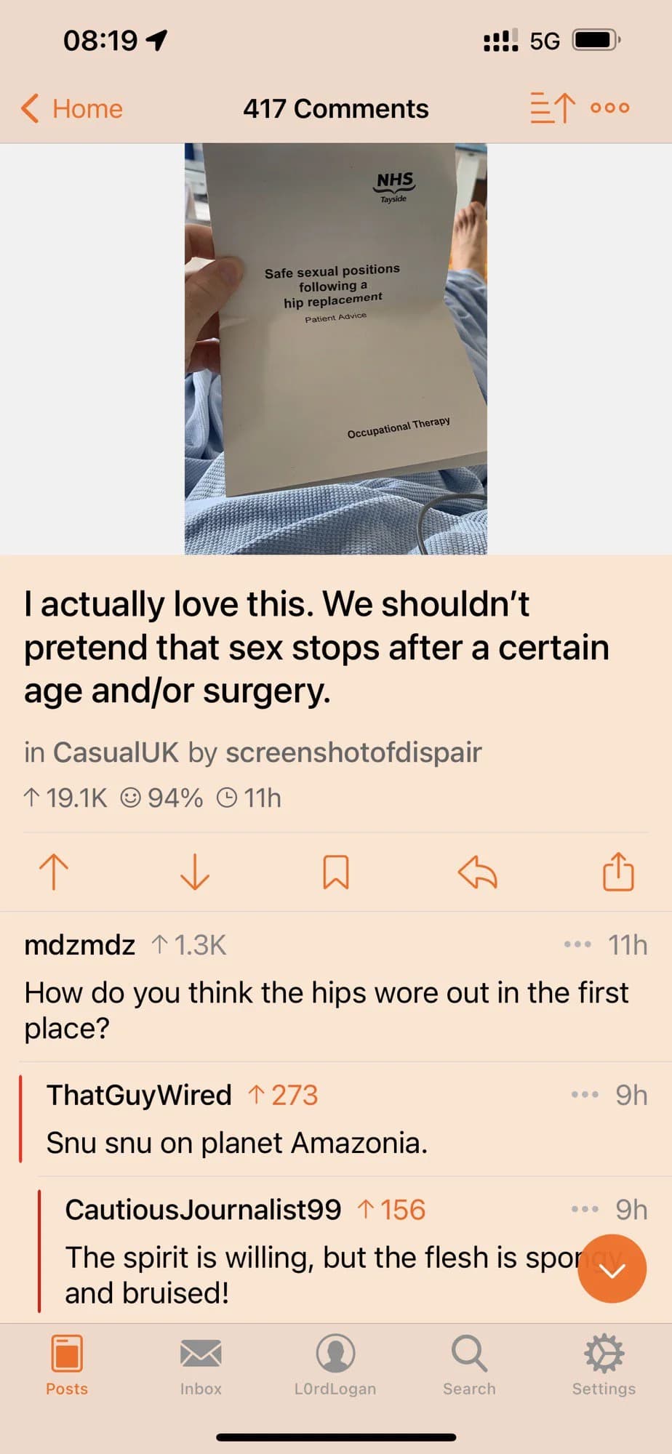This screenshot has height=1454, width=672.
Task: Open options for ThatGuyWired's comment
Action: [585, 1095]
